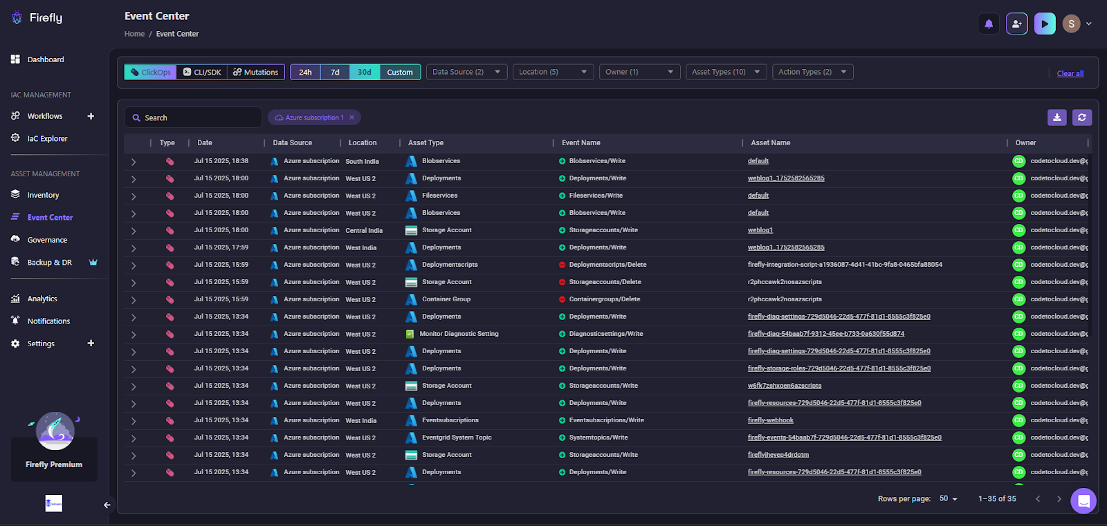Click the Clear all link
The width and height of the screenshot is (1107, 526).
click(1070, 73)
